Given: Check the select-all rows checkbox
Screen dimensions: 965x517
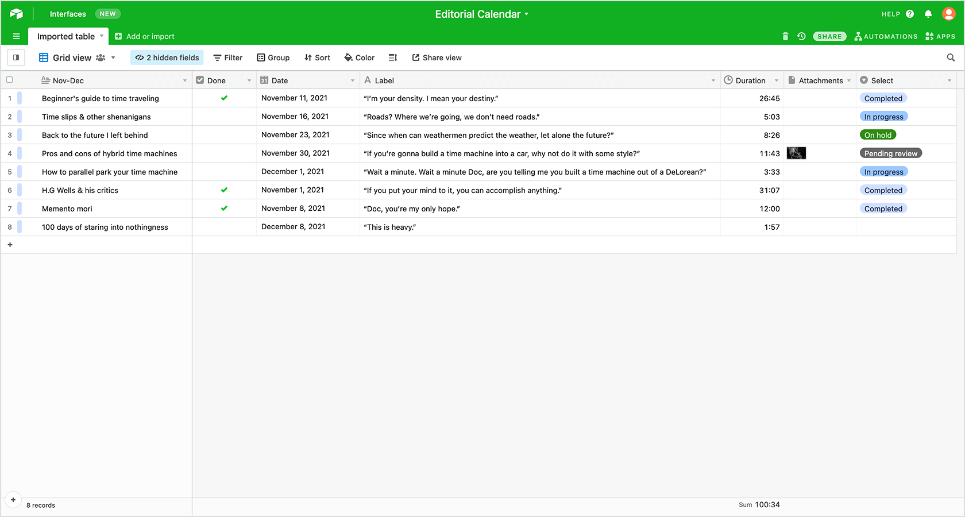Looking at the screenshot, I should [x=10, y=80].
